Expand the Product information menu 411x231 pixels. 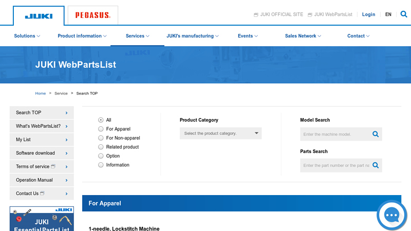(82, 36)
